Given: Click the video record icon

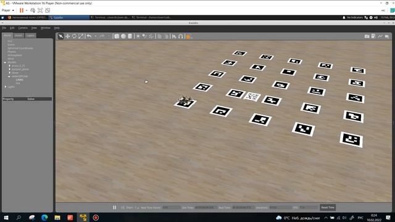Looking at the screenshot, I should coord(387,36).
